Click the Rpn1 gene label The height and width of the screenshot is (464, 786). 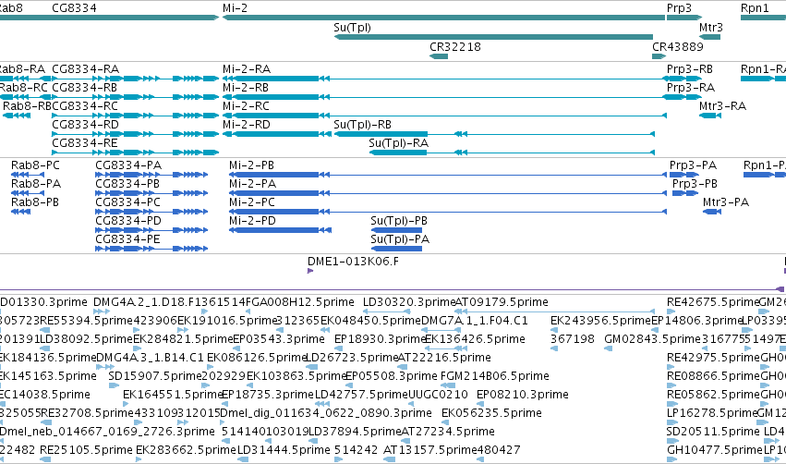point(755,8)
